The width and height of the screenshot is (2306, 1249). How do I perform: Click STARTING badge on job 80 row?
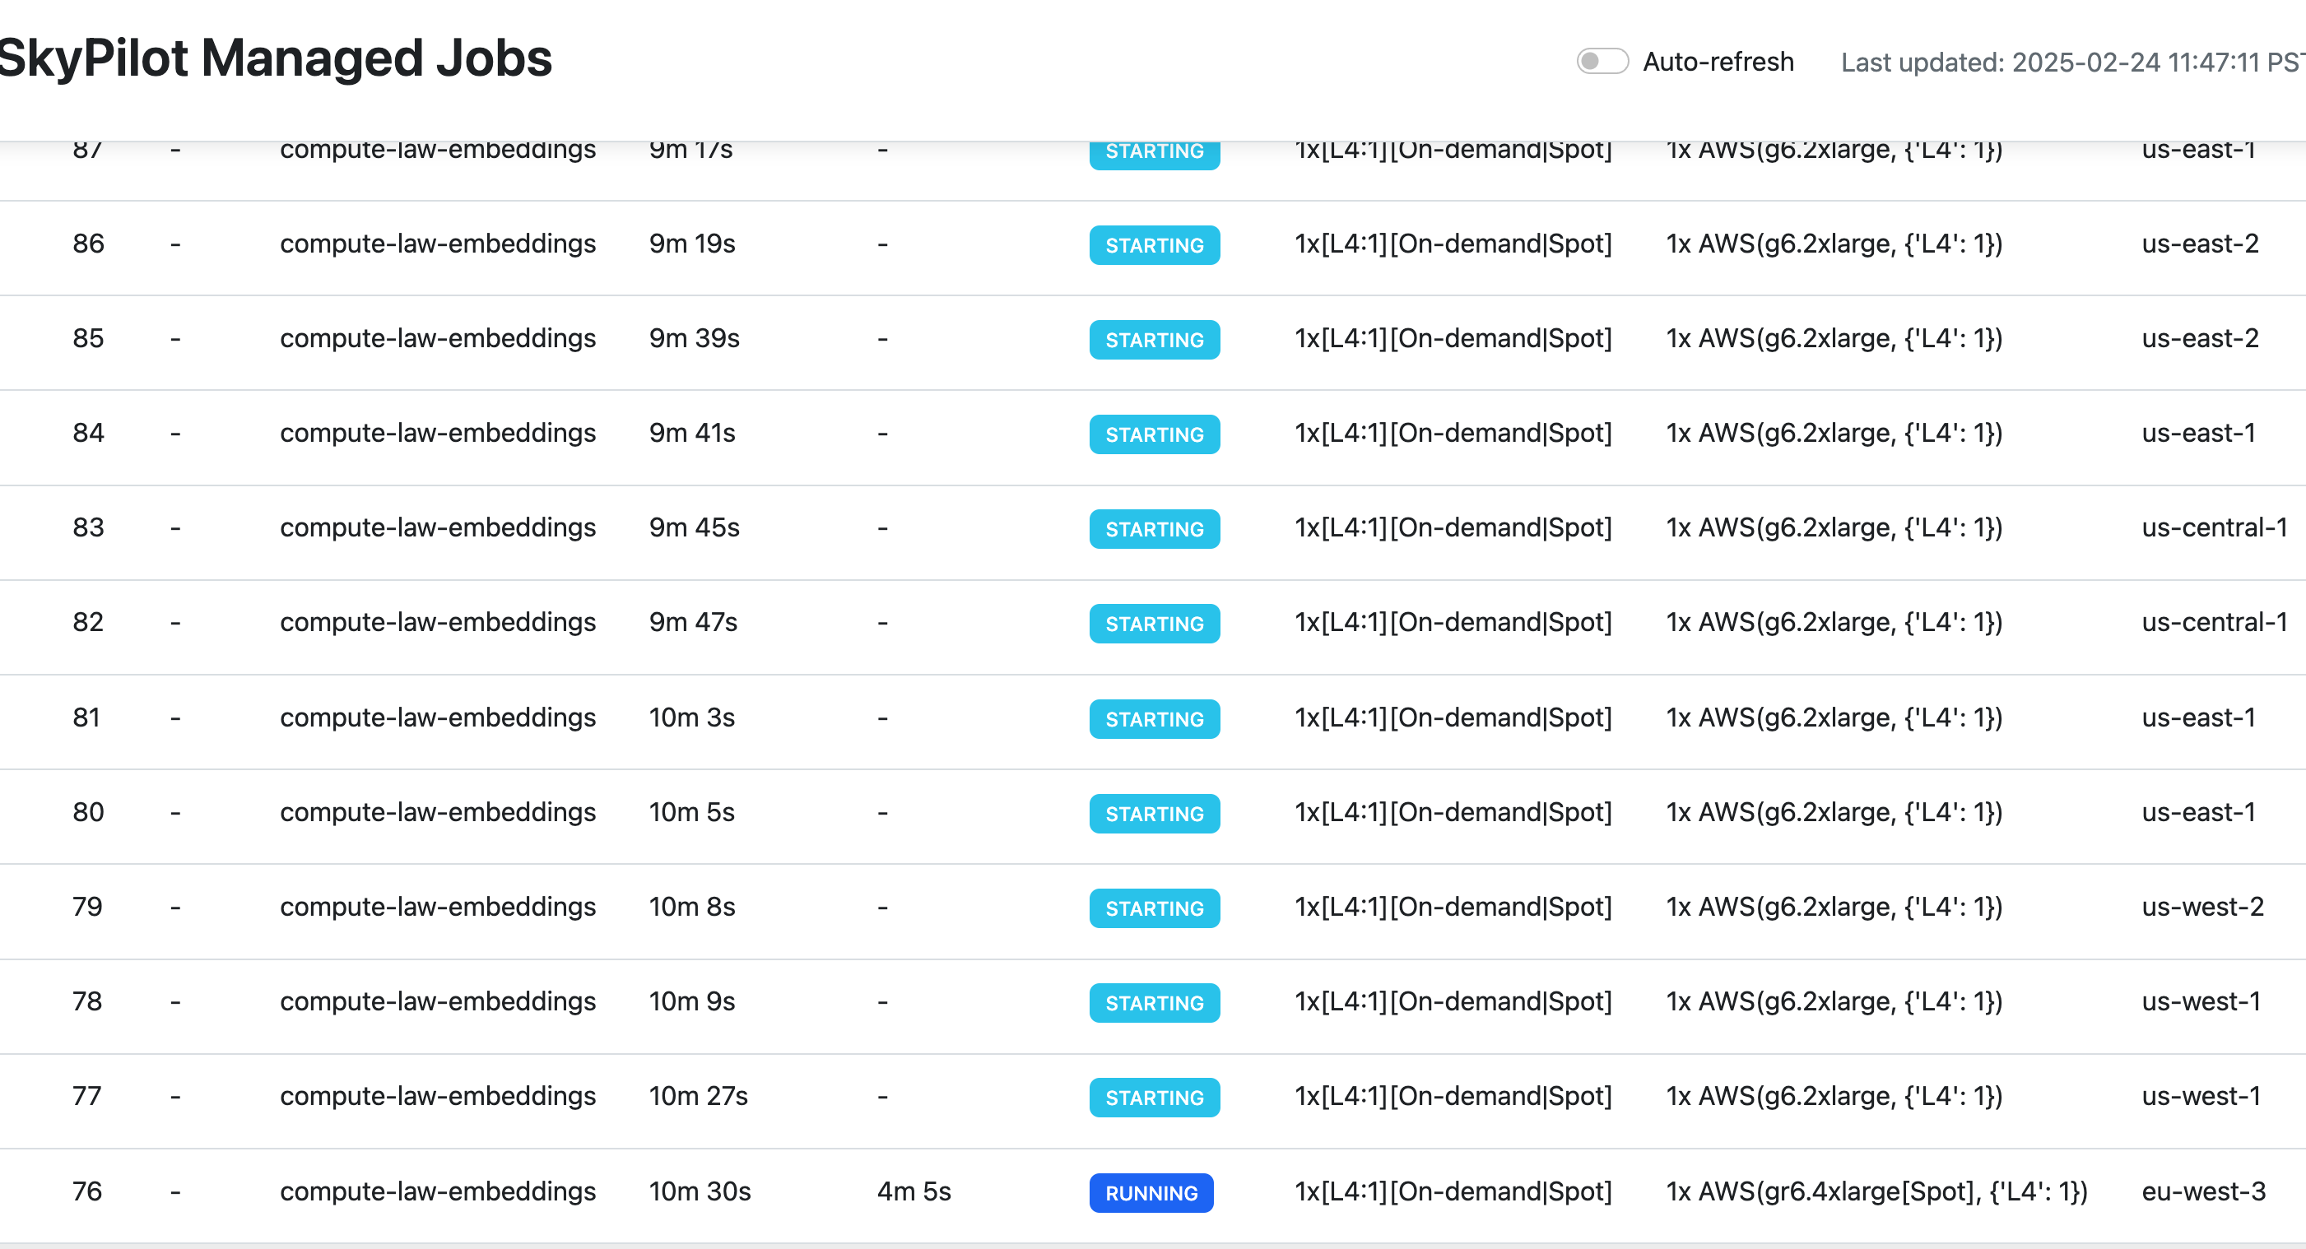pos(1154,813)
